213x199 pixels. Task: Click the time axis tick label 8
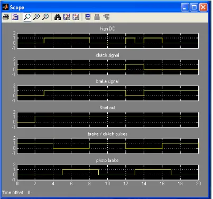click(x=89, y=184)
